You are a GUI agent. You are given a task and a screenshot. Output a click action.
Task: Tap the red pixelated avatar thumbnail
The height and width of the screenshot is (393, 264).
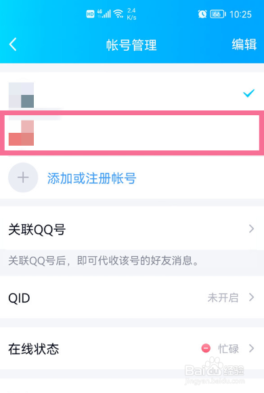[x=21, y=133]
